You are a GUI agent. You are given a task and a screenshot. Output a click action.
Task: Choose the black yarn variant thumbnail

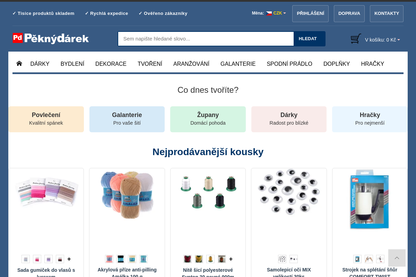tap(121, 259)
